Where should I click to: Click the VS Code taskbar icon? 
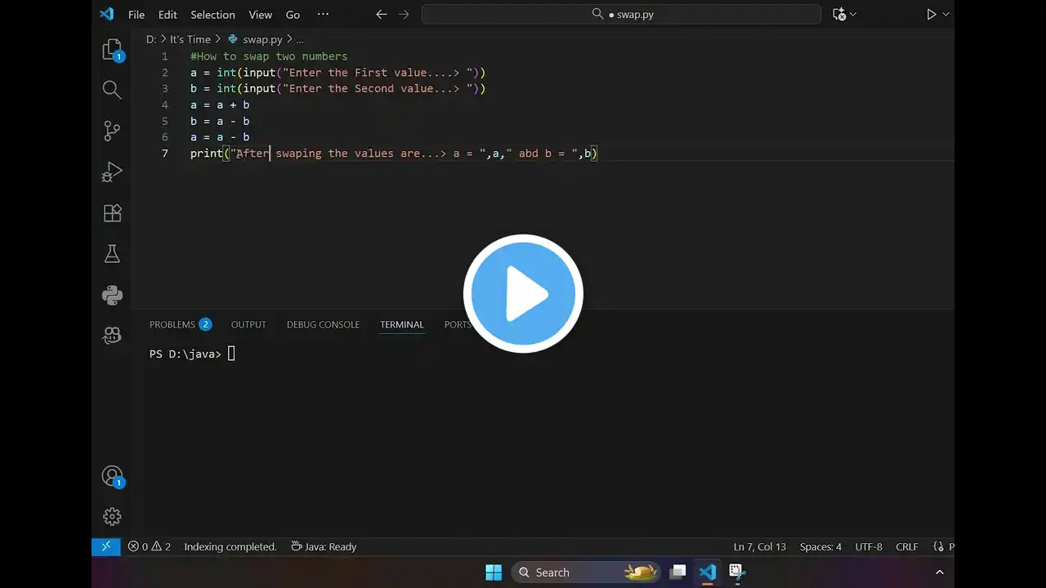(708, 572)
